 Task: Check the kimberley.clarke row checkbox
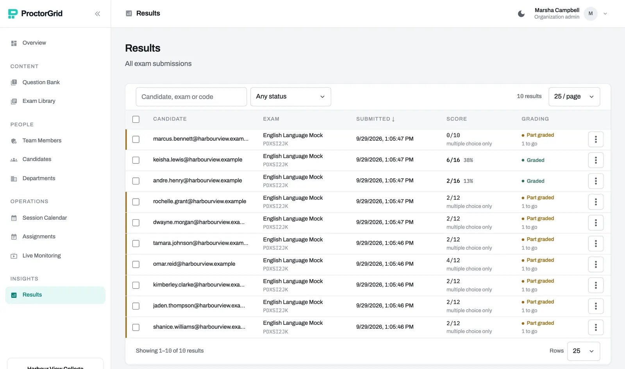(x=136, y=285)
